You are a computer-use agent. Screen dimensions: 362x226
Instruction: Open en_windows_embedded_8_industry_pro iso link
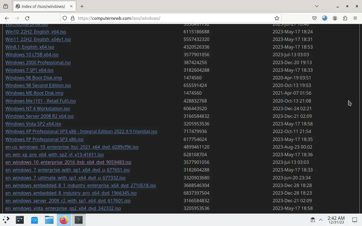pyautogui.click(x=71, y=193)
